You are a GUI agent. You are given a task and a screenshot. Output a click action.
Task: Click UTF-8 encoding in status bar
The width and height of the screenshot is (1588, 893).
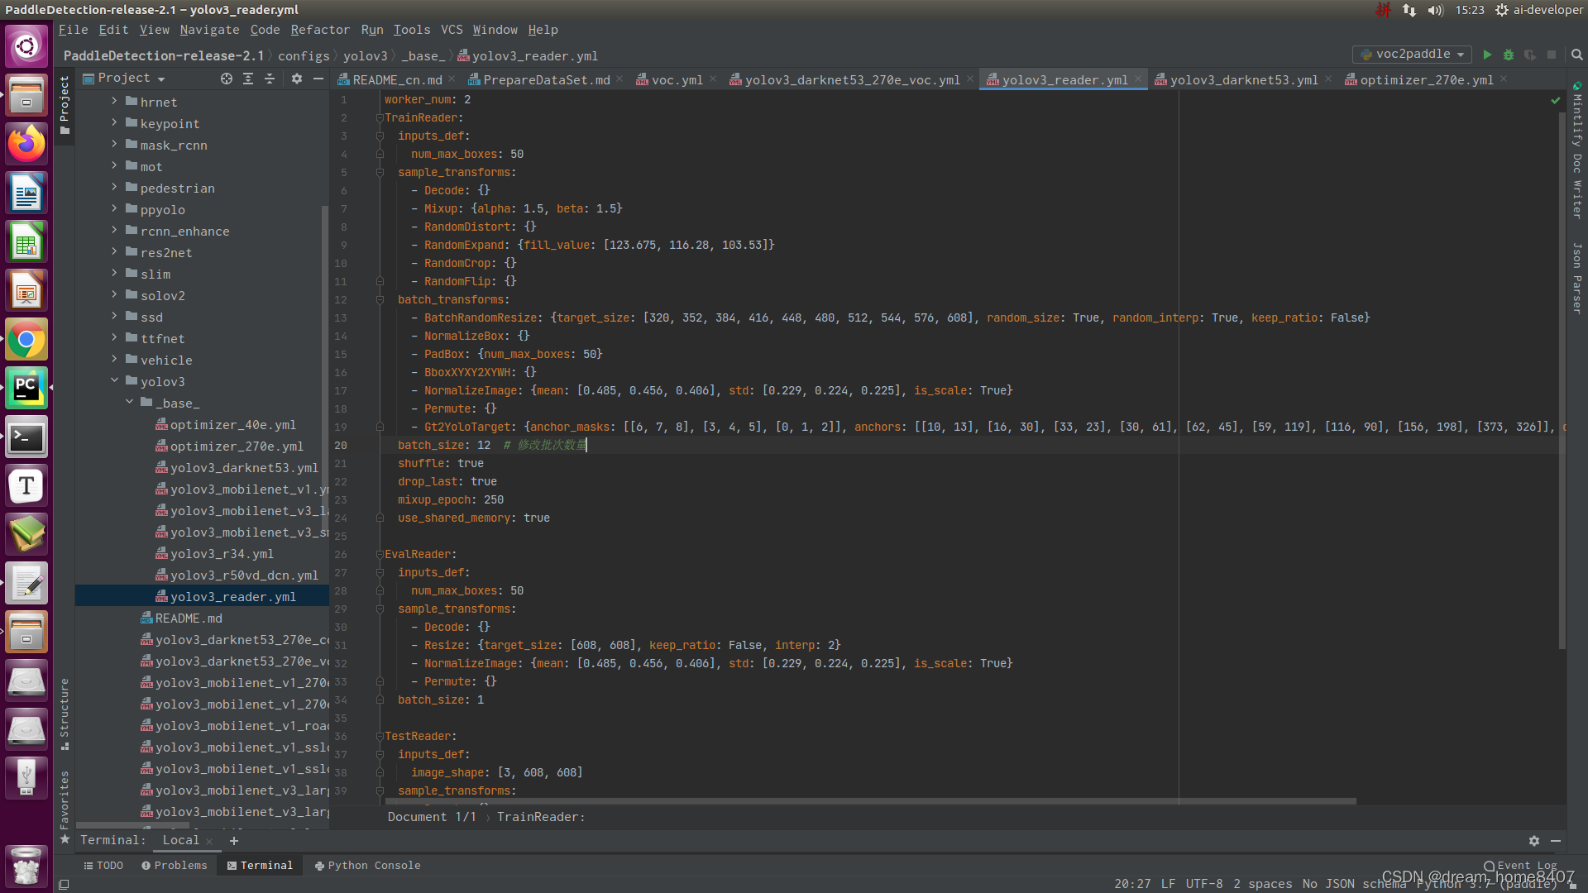pyautogui.click(x=1203, y=884)
